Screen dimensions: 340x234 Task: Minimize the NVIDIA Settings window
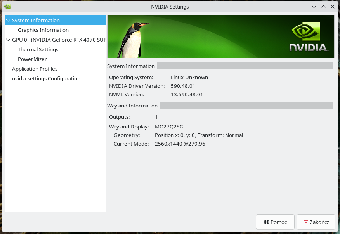click(314, 7)
